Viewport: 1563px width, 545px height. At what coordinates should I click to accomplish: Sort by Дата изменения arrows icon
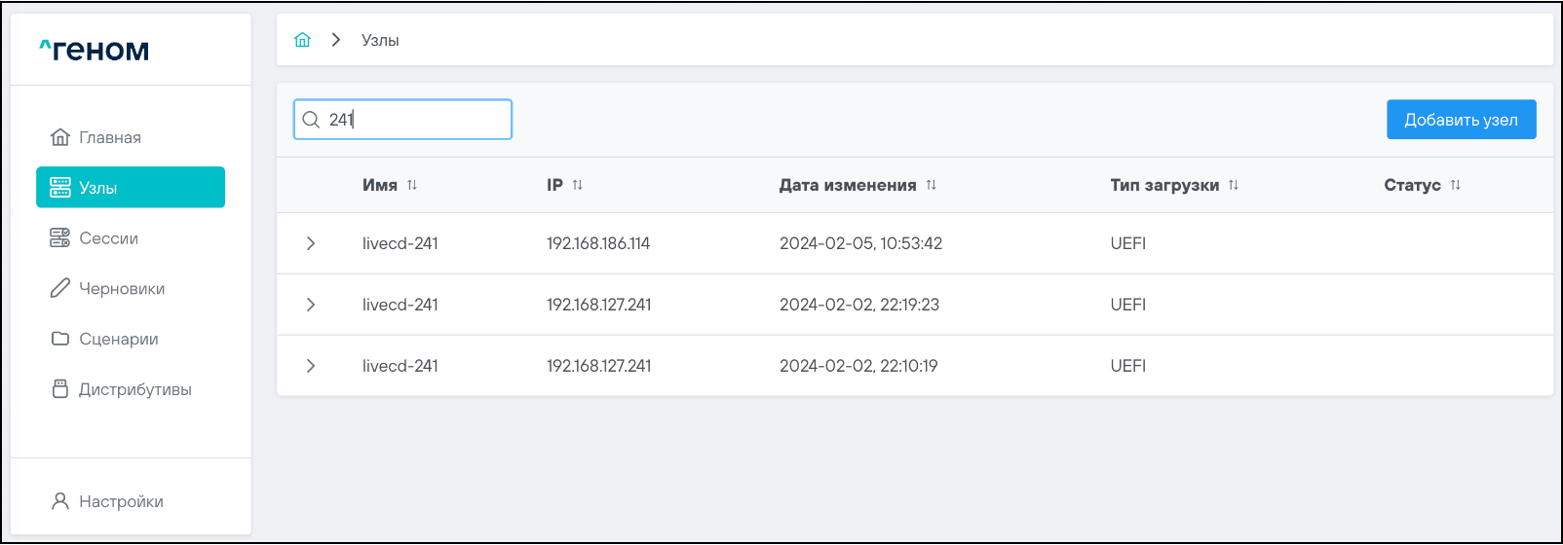(x=932, y=185)
